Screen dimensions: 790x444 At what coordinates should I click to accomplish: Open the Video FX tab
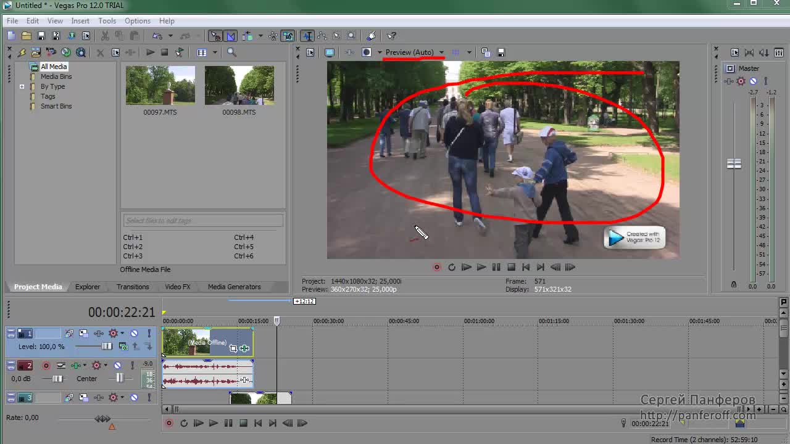(x=178, y=287)
